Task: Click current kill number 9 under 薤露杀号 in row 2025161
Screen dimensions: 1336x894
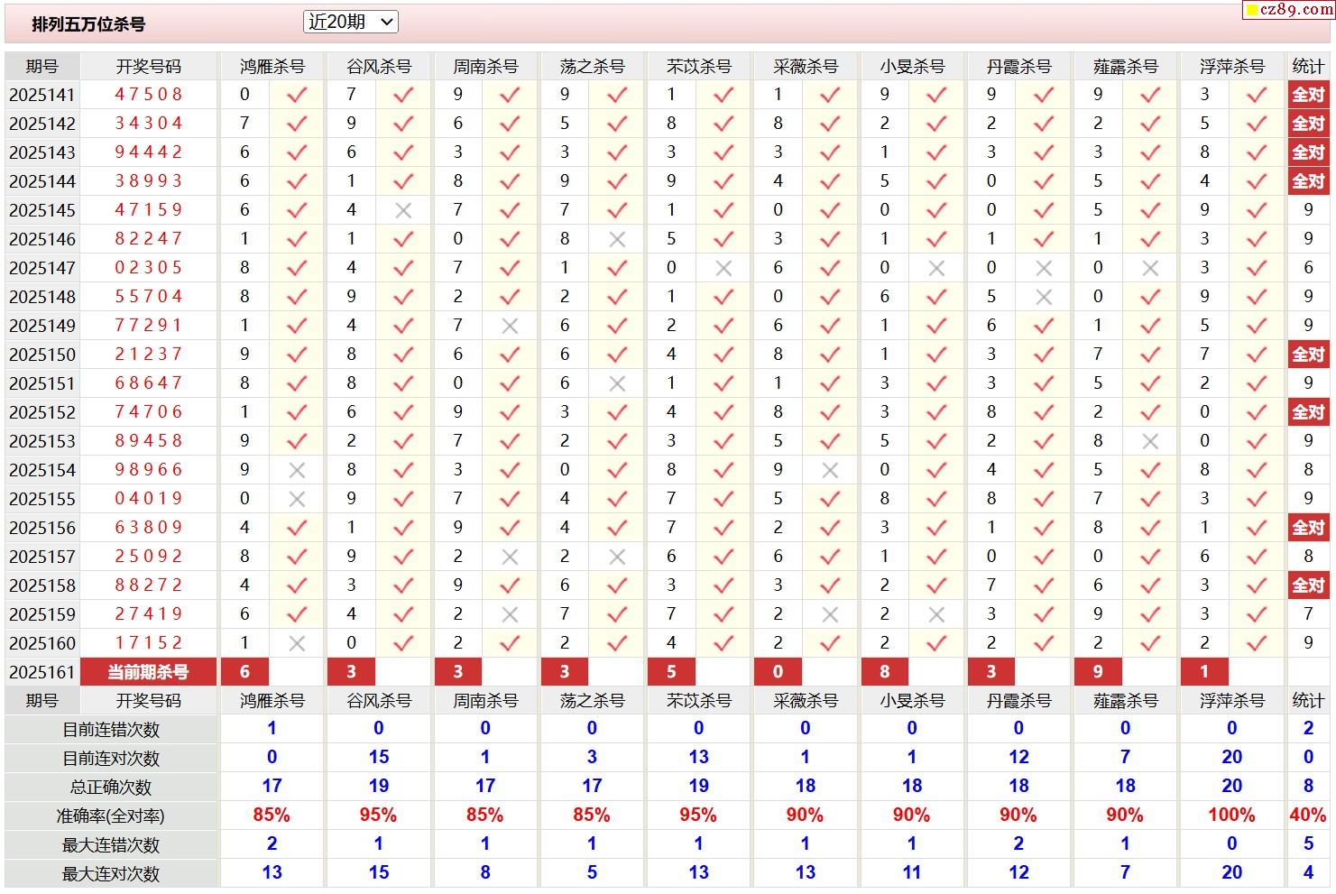Action: pos(1098,672)
